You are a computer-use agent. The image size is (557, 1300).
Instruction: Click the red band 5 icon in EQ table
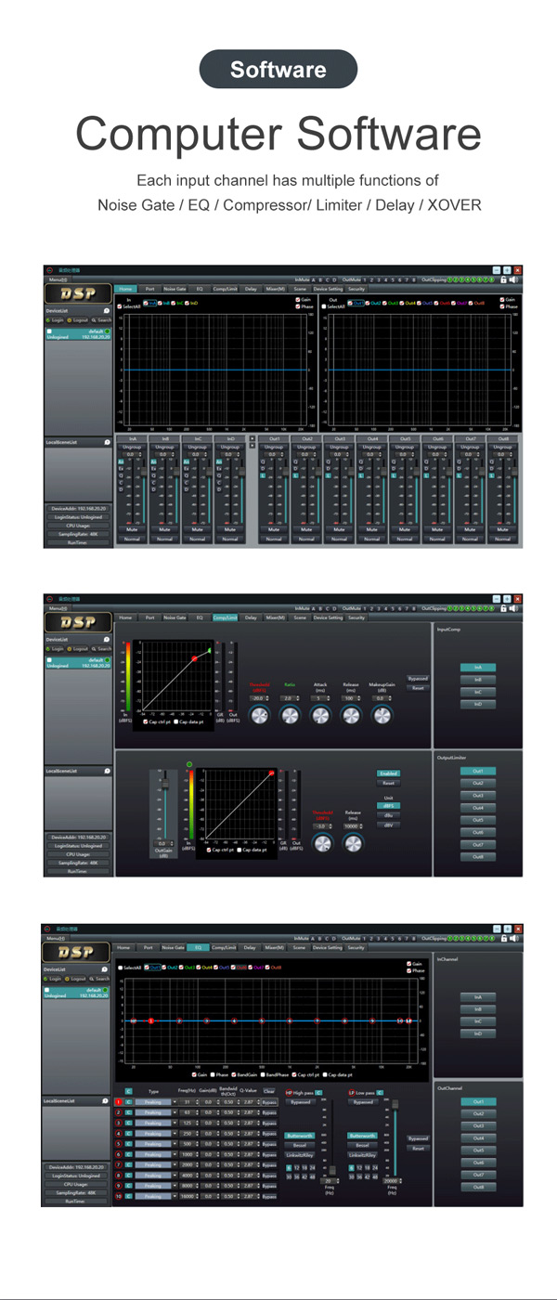[118, 1144]
